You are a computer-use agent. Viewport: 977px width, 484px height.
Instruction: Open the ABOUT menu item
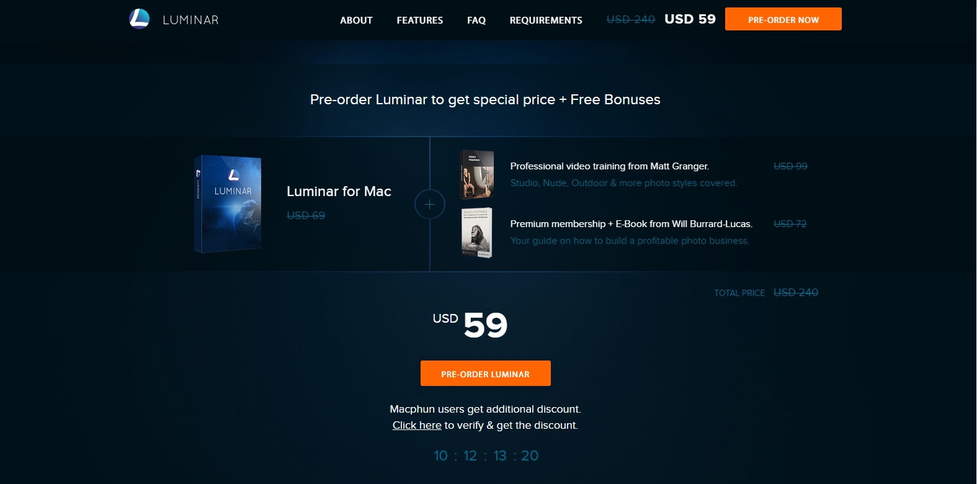point(356,20)
